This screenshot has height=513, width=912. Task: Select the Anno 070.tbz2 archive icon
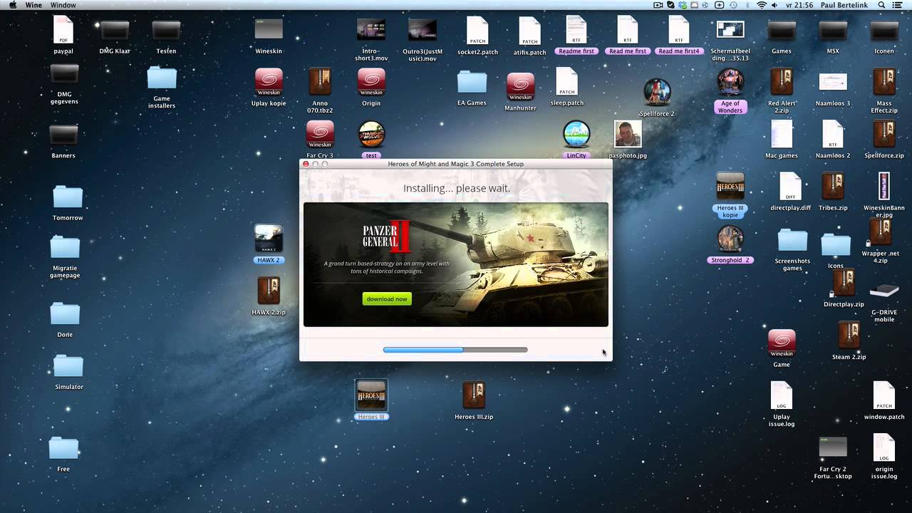pos(320,82)
